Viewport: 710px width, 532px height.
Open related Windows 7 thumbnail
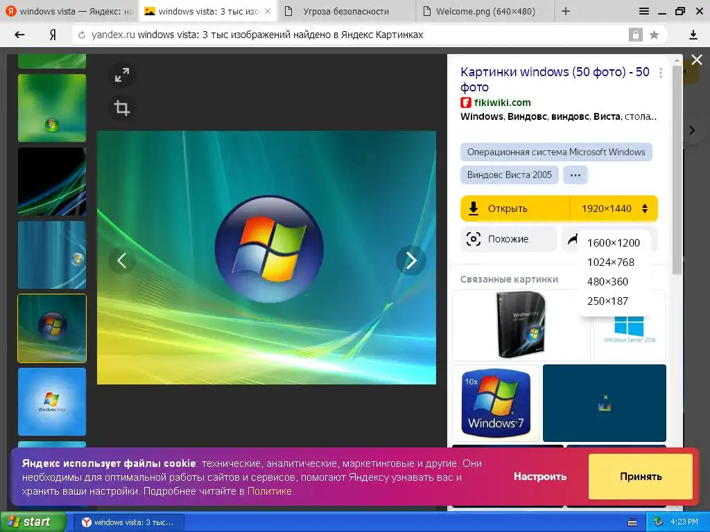tap(496, 402)
